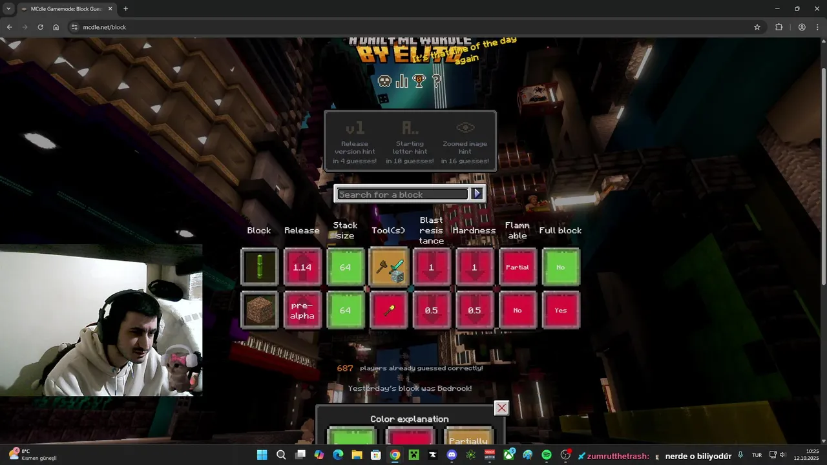Click the 1 hardness cell
This screenshot has width=827, height=465.
tap(474, 267)
